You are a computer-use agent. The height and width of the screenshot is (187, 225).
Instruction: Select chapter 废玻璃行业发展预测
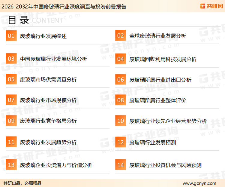(152, 143)
